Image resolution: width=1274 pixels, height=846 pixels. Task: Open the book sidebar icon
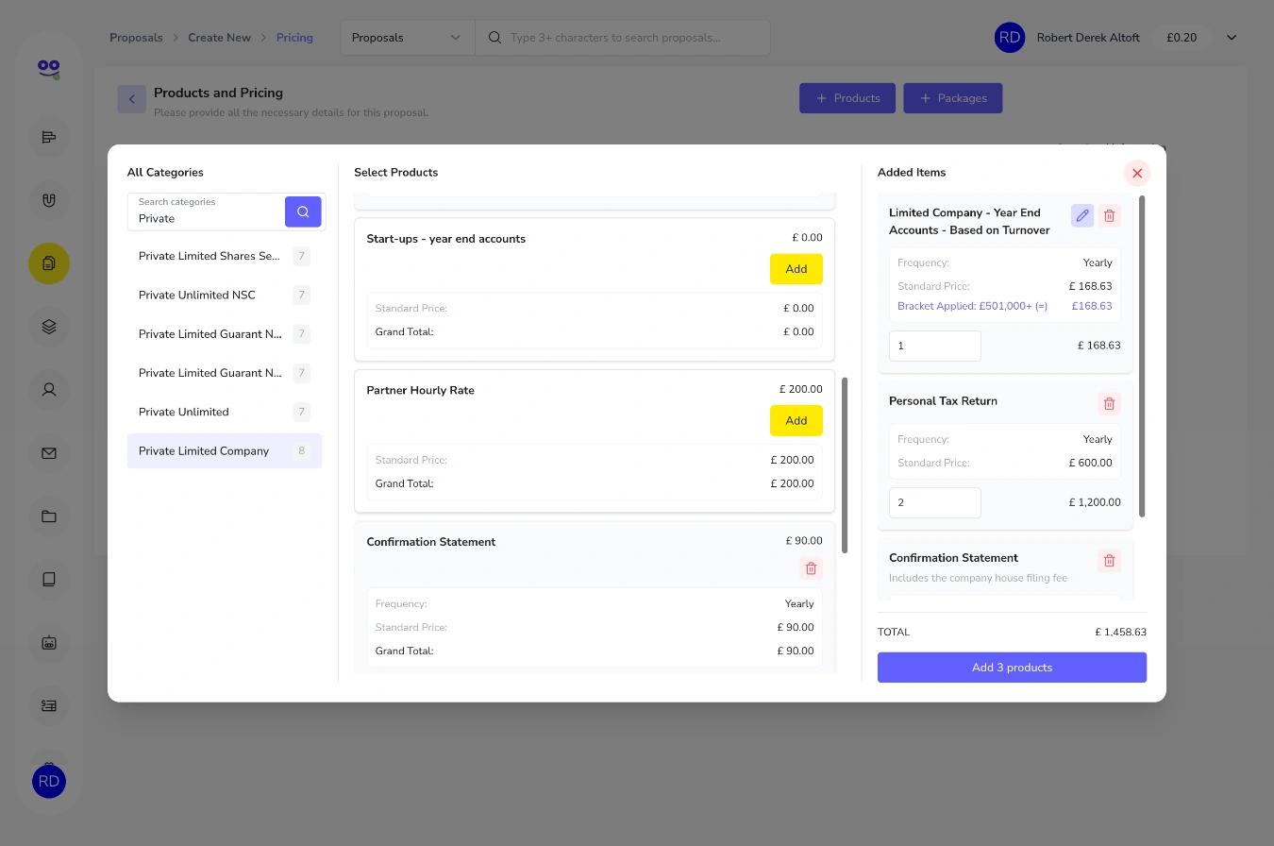49,579
